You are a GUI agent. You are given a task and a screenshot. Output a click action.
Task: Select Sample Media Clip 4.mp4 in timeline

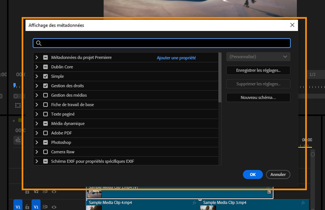coord(142,205)
